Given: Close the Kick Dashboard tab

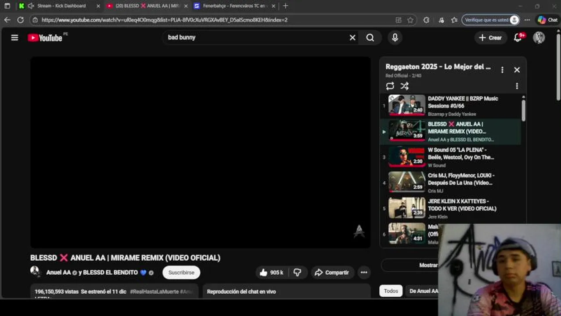Looking at the screenshot, I should pos(98,6).
